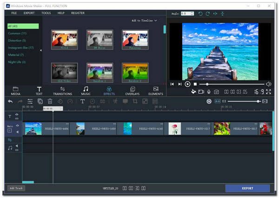
Task: Zoom in the timeline with the large frame icon
Action: tap(265, 101)
